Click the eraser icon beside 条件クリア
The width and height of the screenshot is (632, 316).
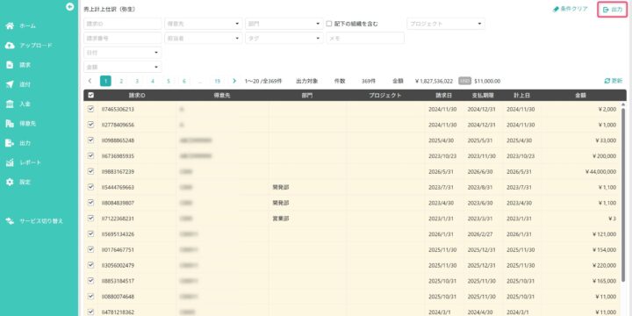click(556, 9)
